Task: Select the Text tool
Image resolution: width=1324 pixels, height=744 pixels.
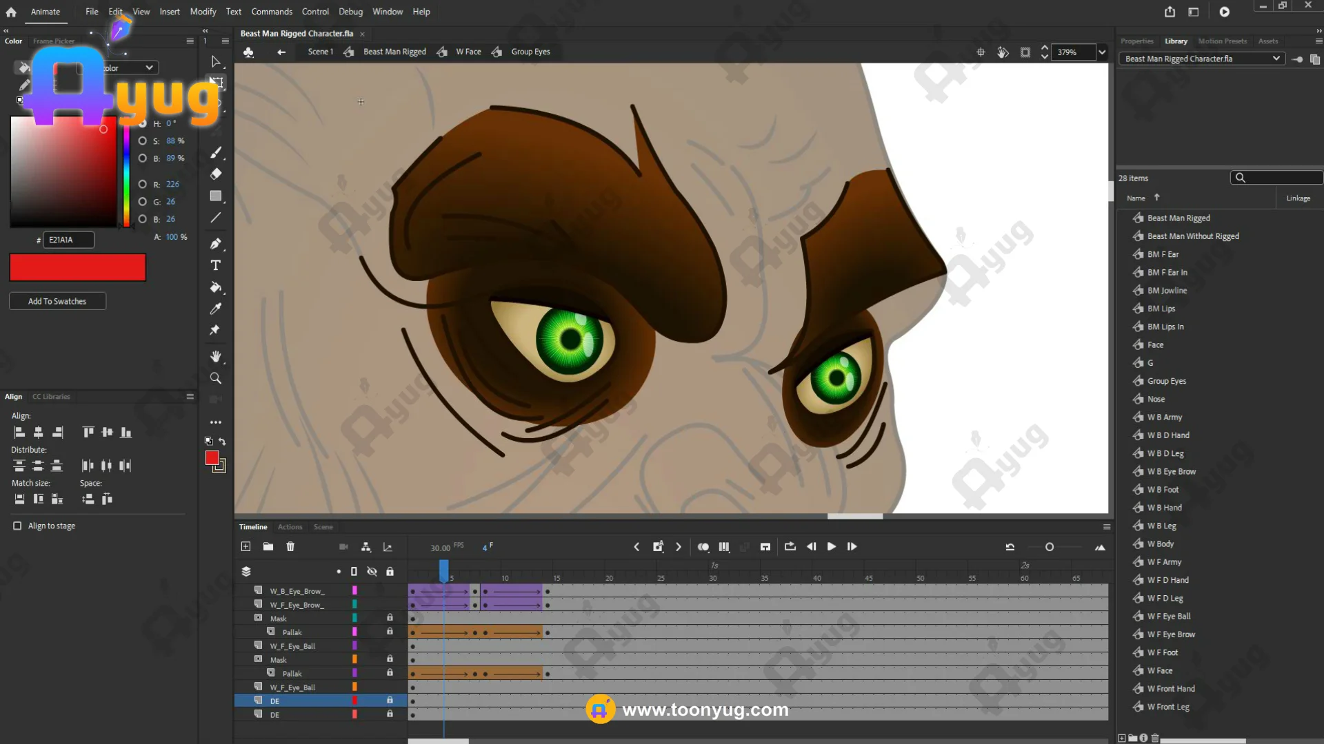Action: tap(215, 265)
